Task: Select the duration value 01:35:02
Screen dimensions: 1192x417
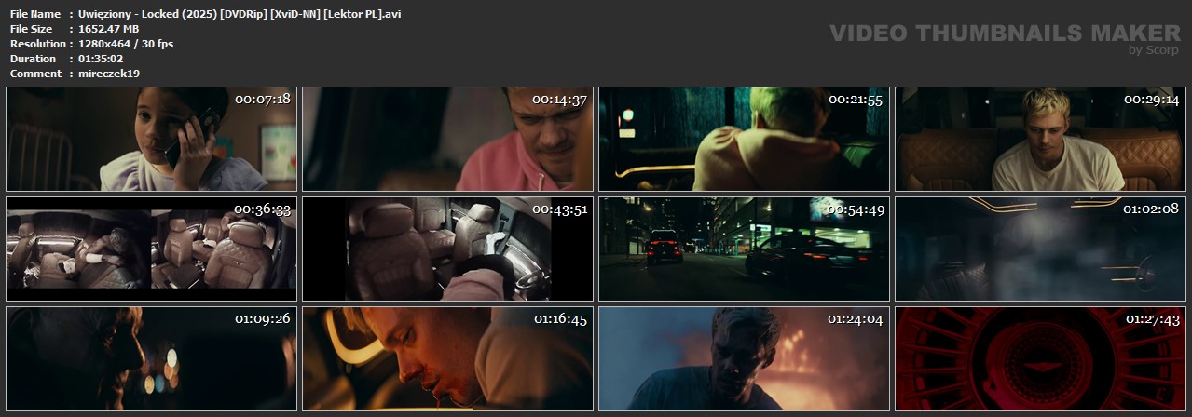Action: tap(101, 59)
